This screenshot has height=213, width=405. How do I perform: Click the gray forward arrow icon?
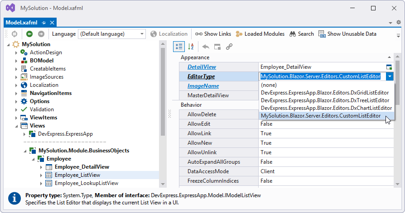pyautogui.click(x=41, y=34)
